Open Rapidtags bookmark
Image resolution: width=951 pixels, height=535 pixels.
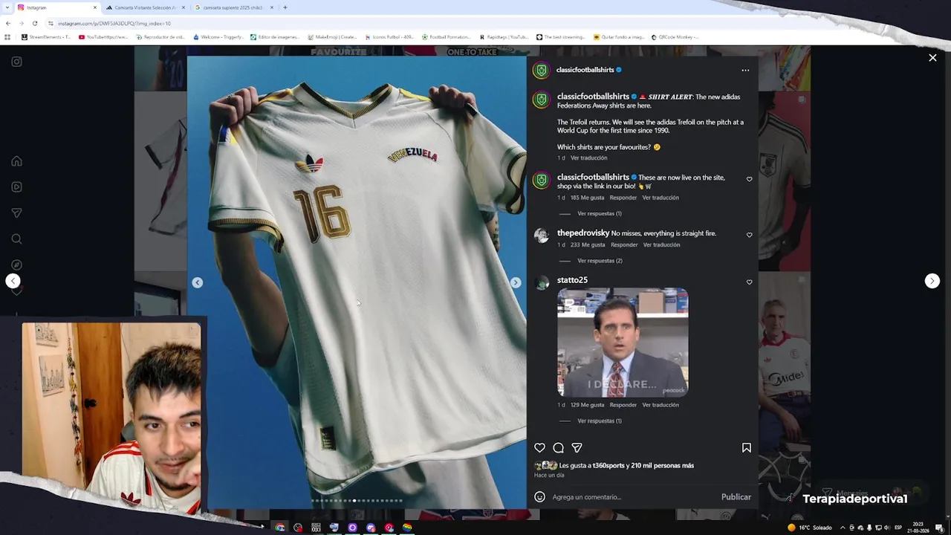click(x=504, y=36)
